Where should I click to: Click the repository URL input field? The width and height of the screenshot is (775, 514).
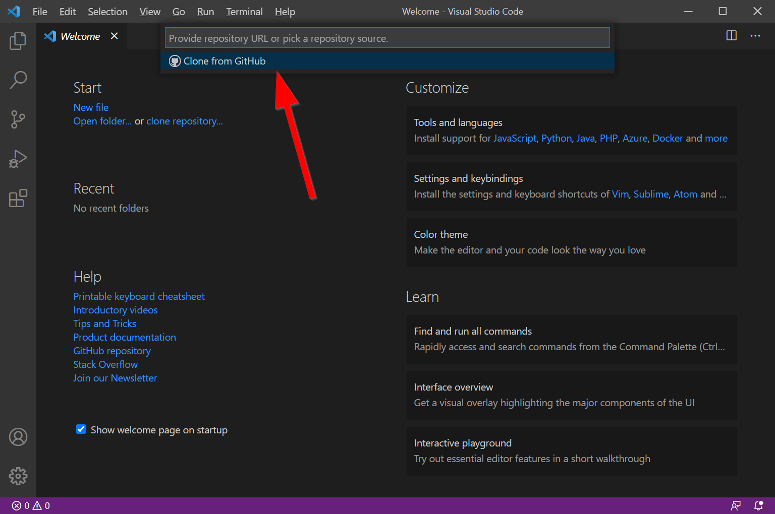(387, 38)
